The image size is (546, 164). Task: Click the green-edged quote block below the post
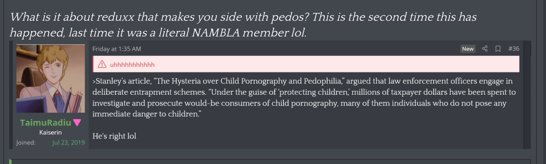[270, 162]
